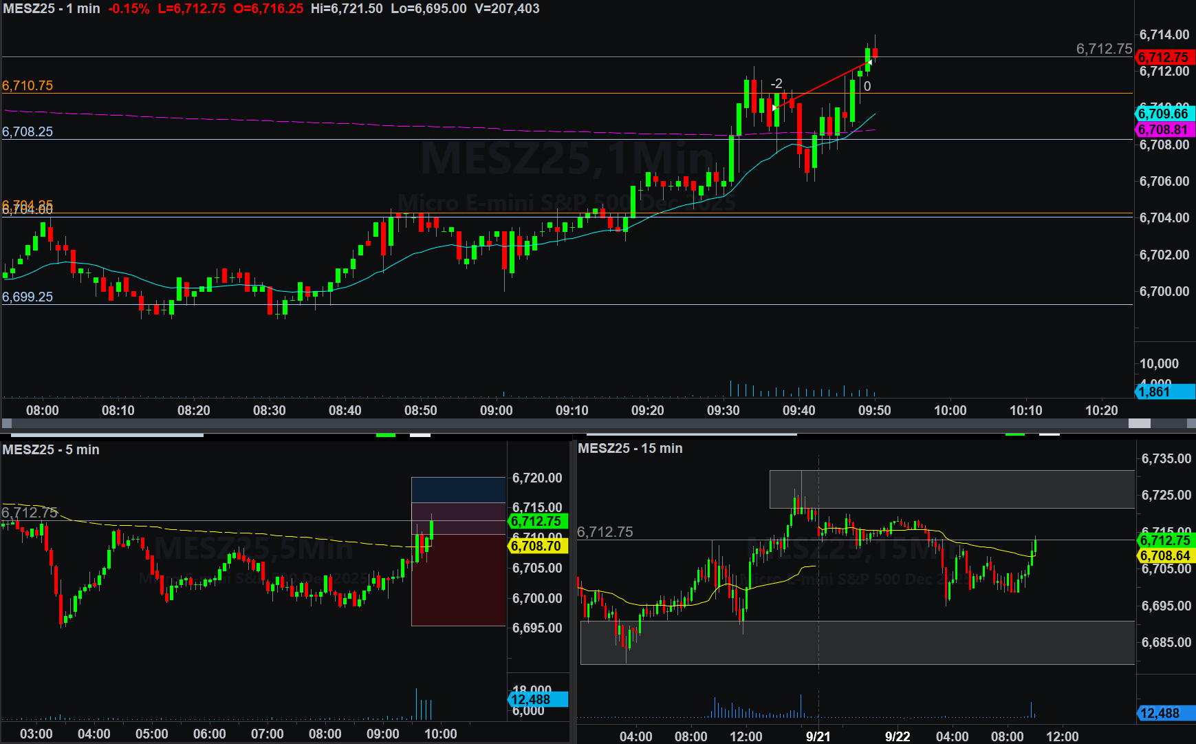The height and width of the screenshot is (744, 1196).
Task: Click the white tab marker above the 15 min chart
Action: 1049,435
